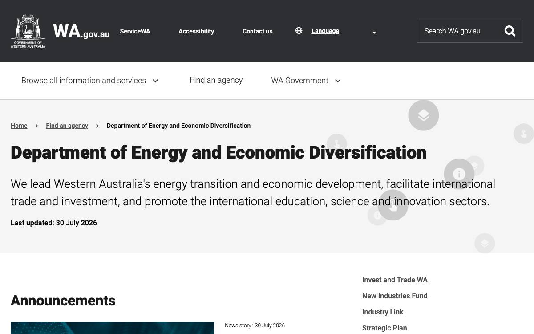Viewport: 534px width, 334px height.
Task: Open the ServiceWA link
Action: [x=135, y=31]
